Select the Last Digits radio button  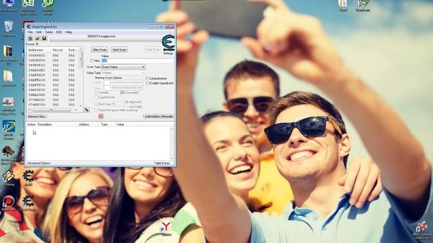pyautogui.click(x=127, y=107)
